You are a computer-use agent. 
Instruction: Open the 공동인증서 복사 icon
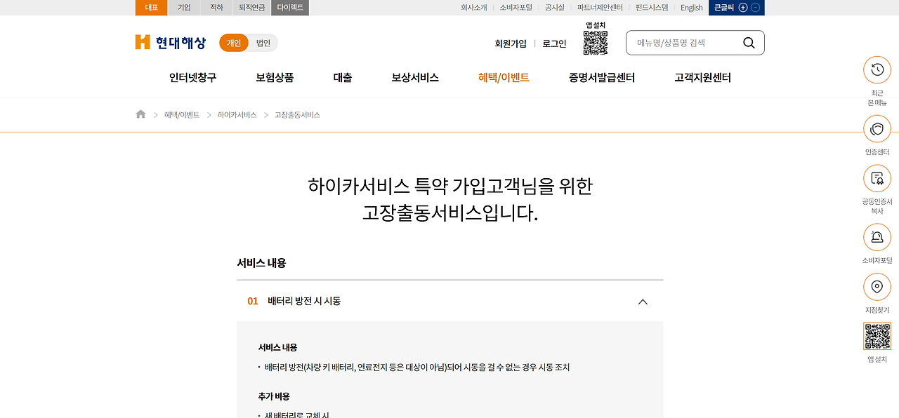click(877, 178)
